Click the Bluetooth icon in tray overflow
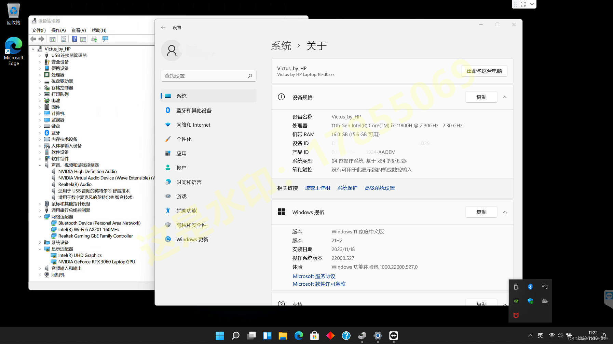The height and width of the screenshot is (344, 613). [x=530, y=287]
